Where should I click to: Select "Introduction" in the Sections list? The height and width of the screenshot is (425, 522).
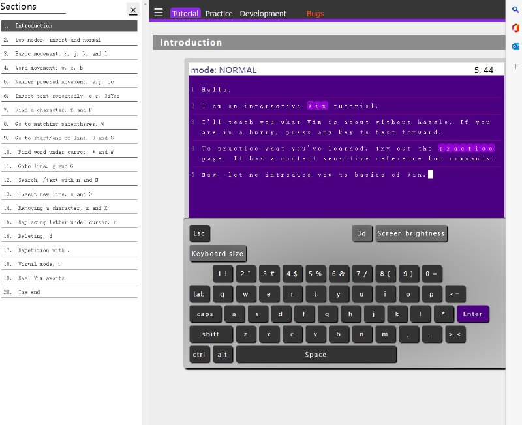(x=69, y=26)
